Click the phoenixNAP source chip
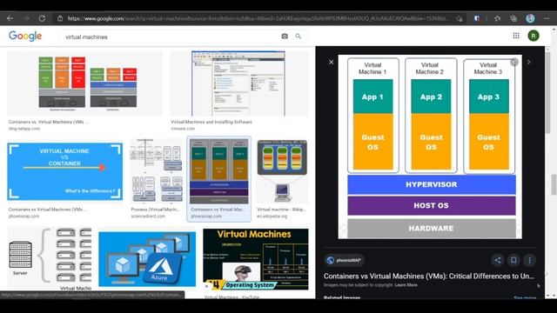The image size is (557, 313). point(345,260)
